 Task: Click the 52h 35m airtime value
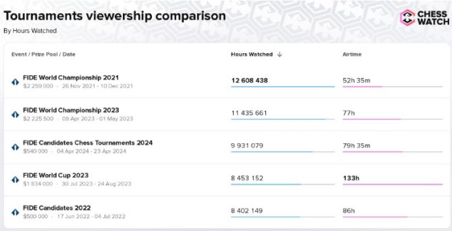[356, 80]
